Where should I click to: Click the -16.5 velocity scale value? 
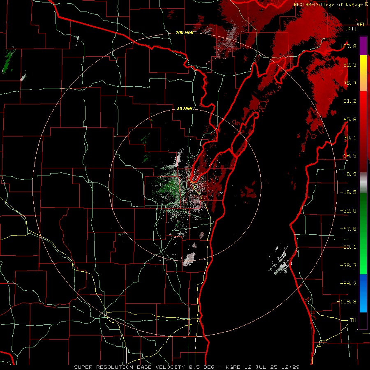click(348, 192)
